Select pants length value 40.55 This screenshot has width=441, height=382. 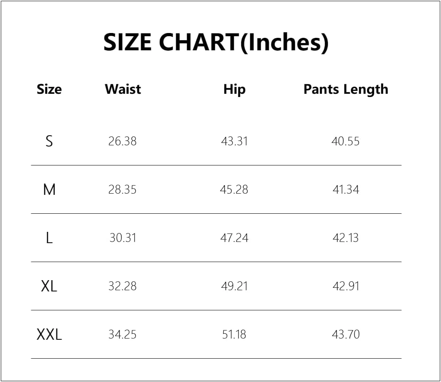pos(346,141)
